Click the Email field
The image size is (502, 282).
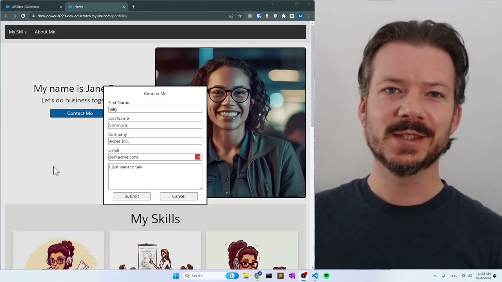(x=155, y=157)
